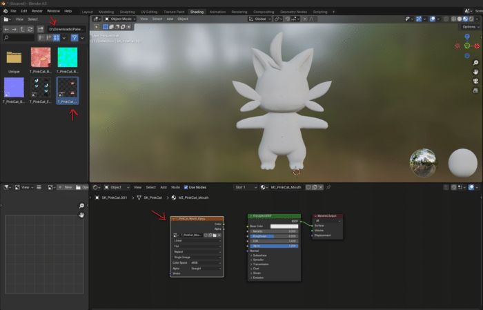The height and width of the screenshot is (310, 483).
Task: Unlink the MI_PinkCat_Mouth material
Action: click(x=321, y=187)
